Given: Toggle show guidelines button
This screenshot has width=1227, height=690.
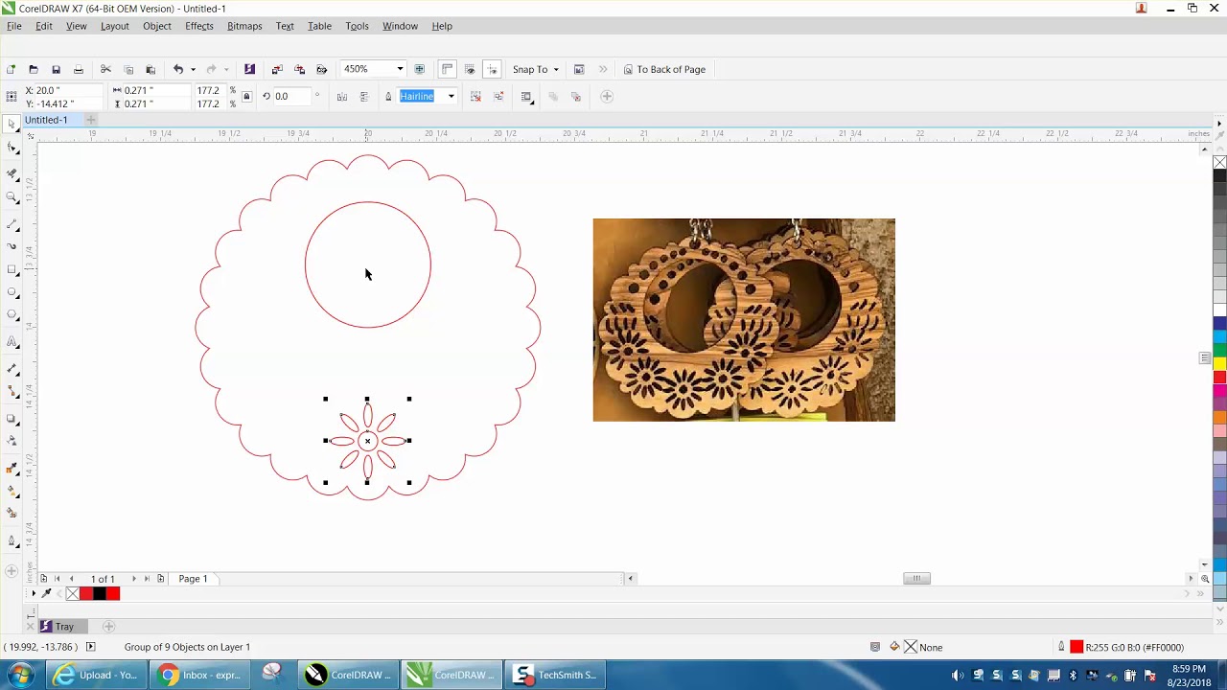Looking at the screenshot, I should pos(493,70).
